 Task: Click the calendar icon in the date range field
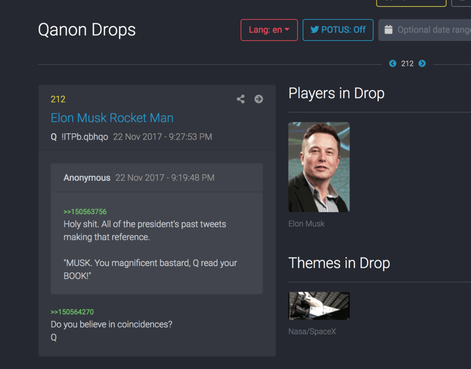(x=388, y=30)
